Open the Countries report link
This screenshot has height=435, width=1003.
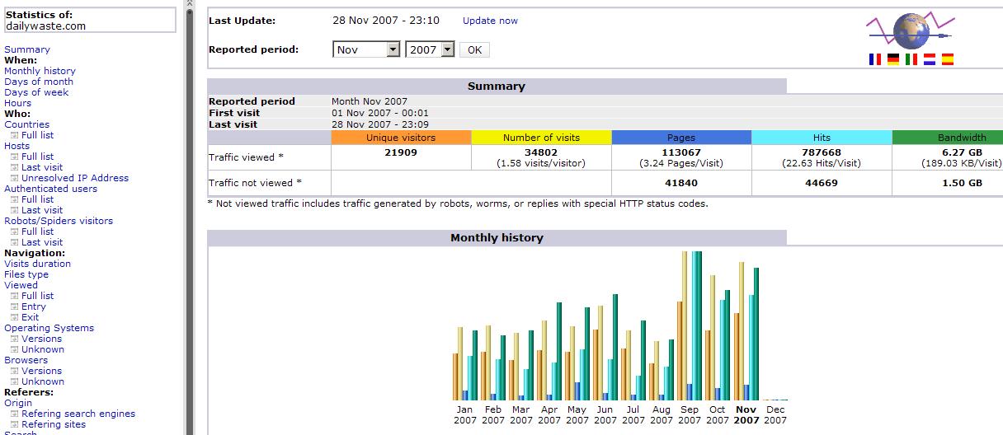26,124
